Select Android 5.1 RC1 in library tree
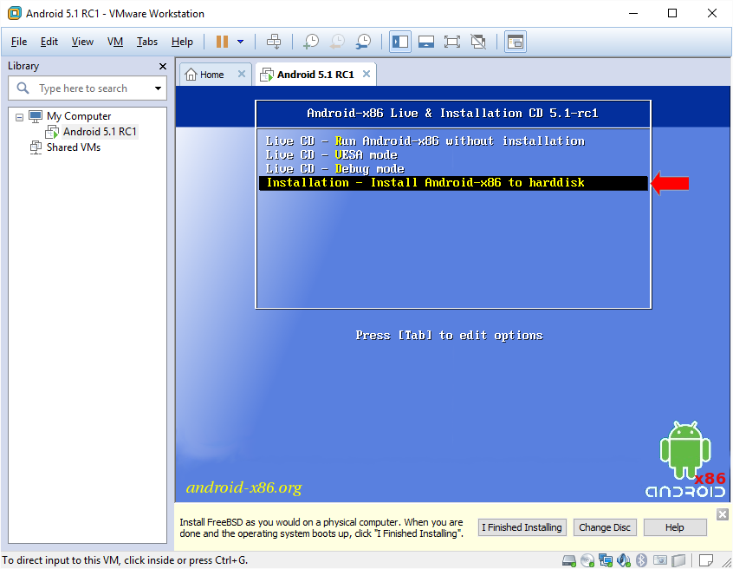This screenshot has width=733, height=569. pyautogui.click(x=100, y=132)
